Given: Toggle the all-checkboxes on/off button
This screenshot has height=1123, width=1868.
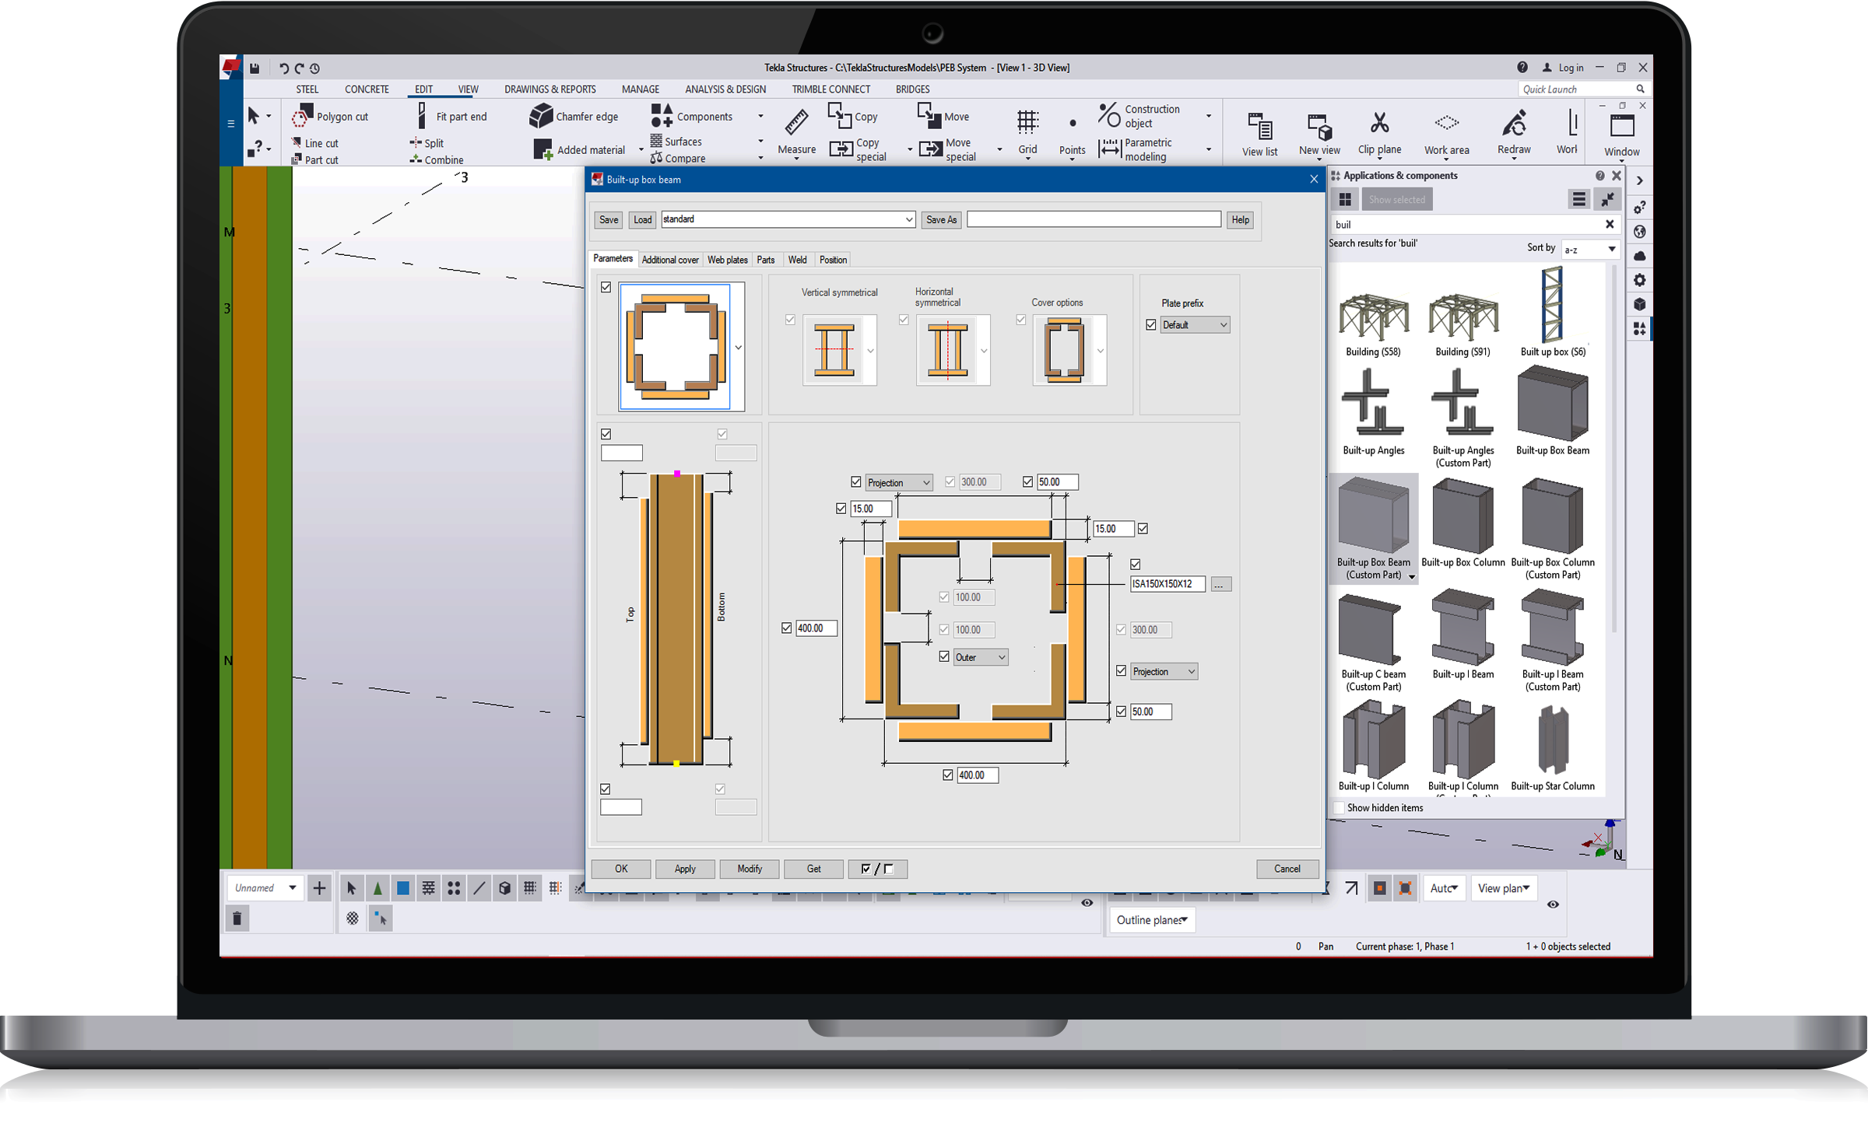Looking at the screenshot, I should coord(877,869).
